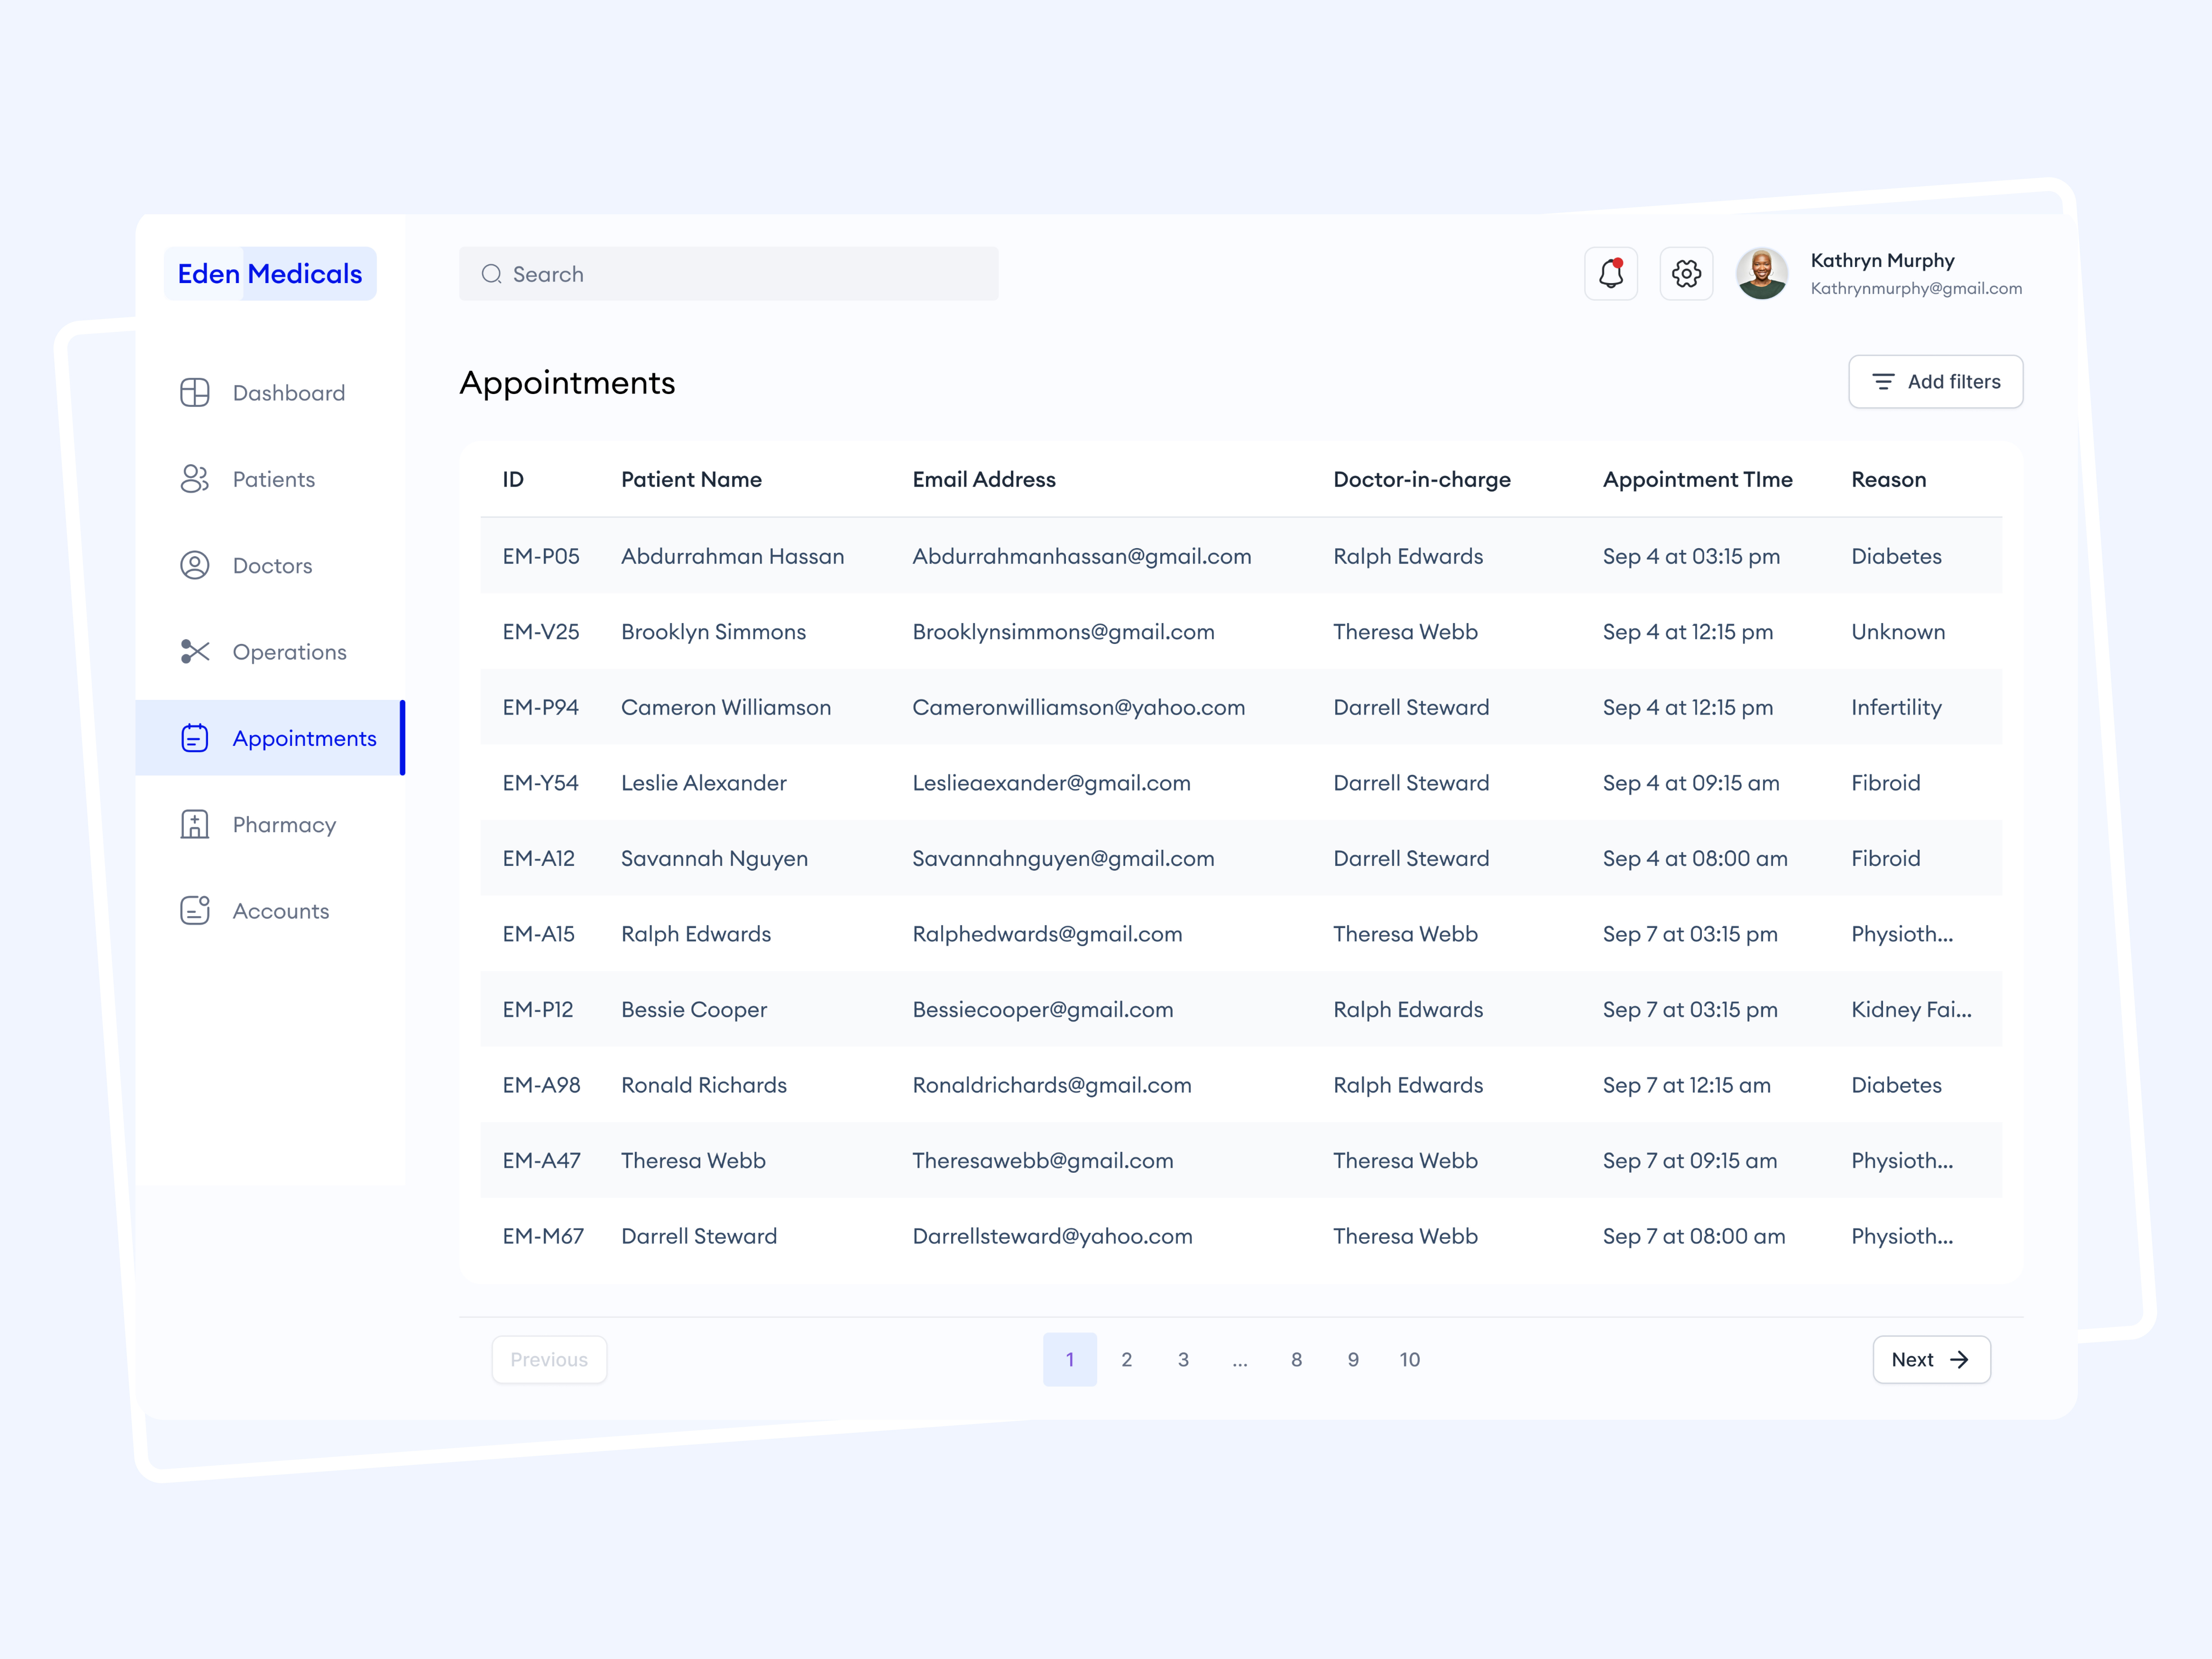
Task: Go to page 2 of appointments
Action: click(x=1126, y=1359)
